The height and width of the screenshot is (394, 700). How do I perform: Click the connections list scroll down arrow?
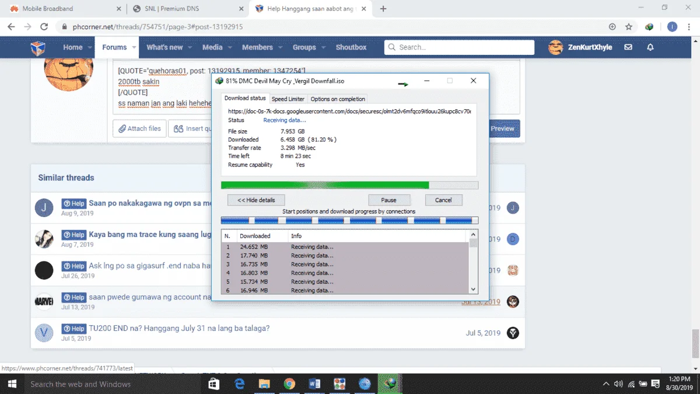[x=473, y=289]
